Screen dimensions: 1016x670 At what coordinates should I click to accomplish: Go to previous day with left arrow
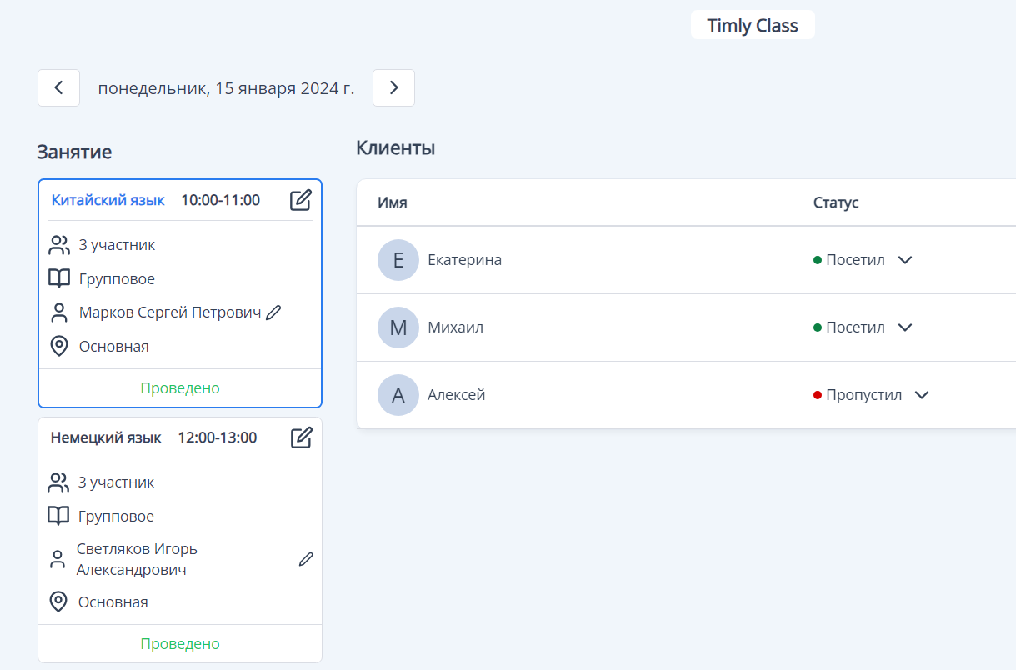pyautogui.click(x=58, y=87)
